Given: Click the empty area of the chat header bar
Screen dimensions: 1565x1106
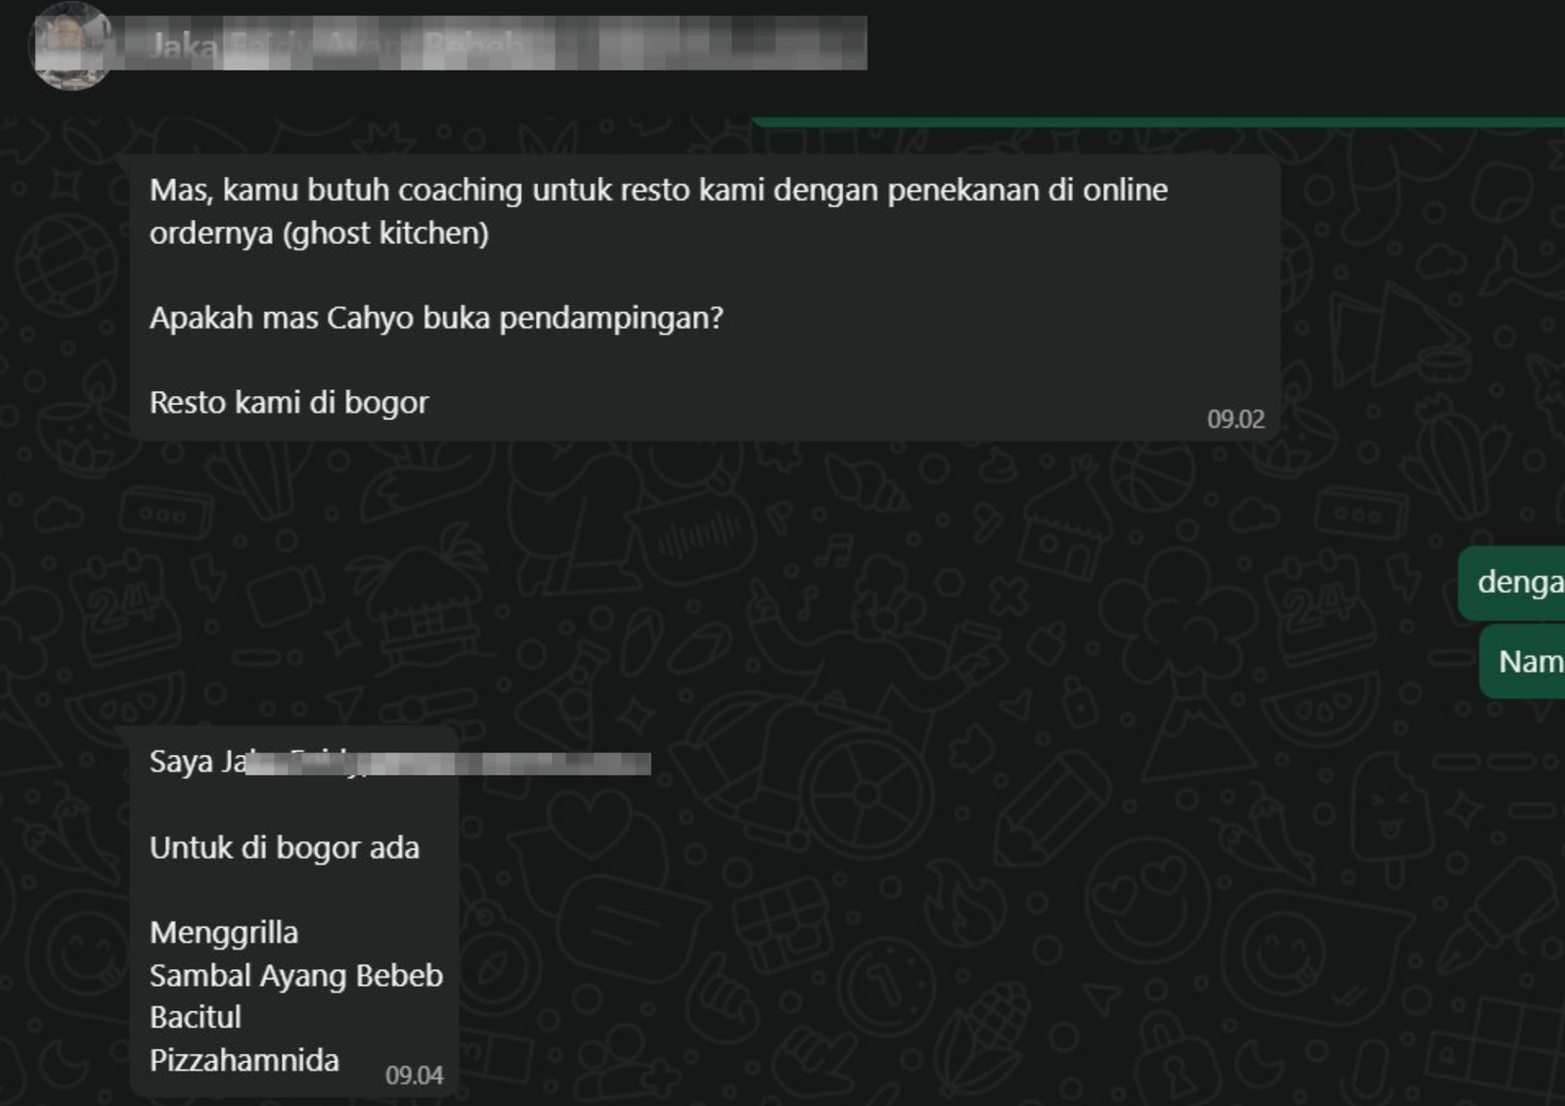Looking at the screenshot, I should tap(1213, 44).
